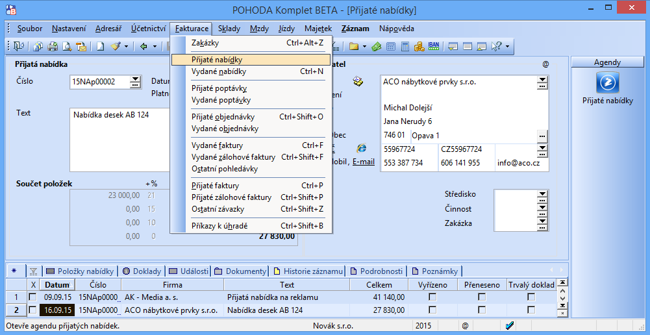The height and width of the screenshot is (335, 650).
Task: Toggle Přeneseno for AK - Media row
Action: click(x=482, y=297)
